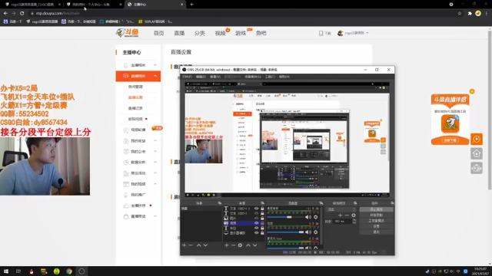Click the home icon on the right floating bar
The height and width of the screenshot is (276, 492).
(x=477, y=153)
